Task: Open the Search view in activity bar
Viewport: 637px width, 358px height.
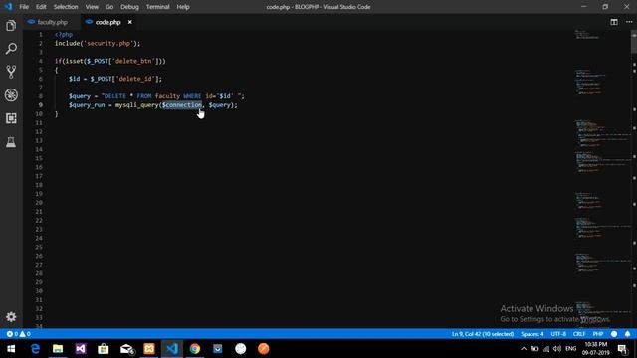Action: point(11,49)
